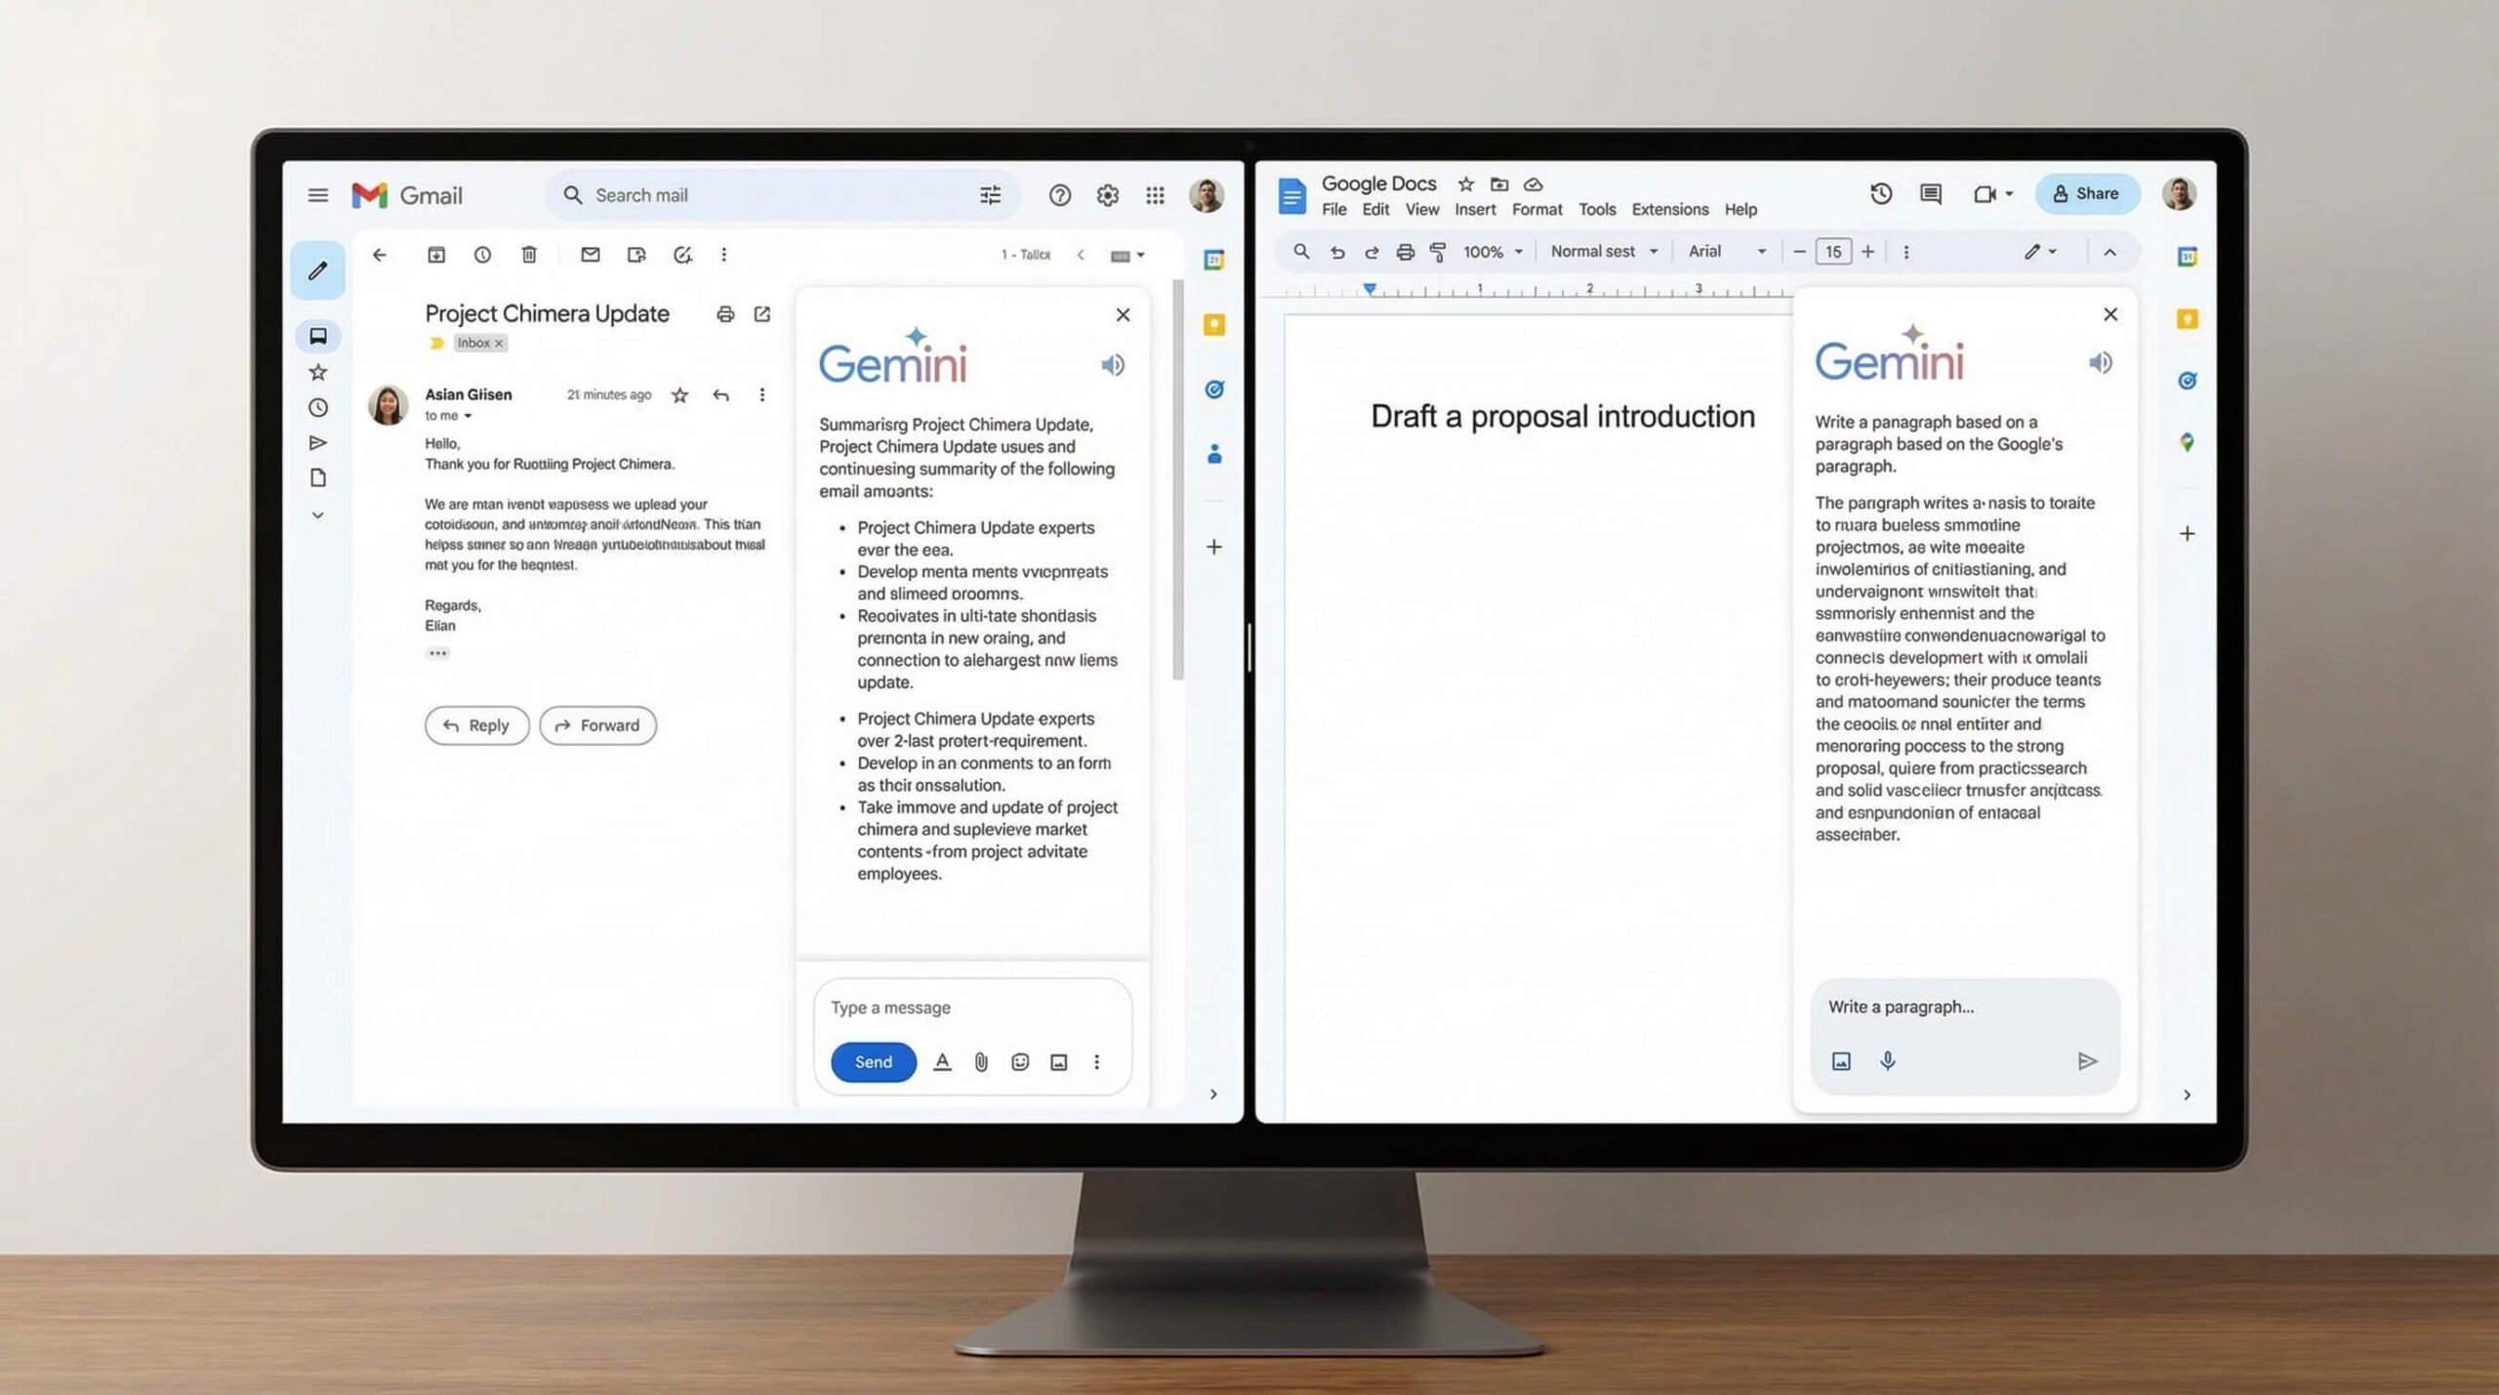Open Gmail toolbar three-dot more menu

(x=723, y=255)
